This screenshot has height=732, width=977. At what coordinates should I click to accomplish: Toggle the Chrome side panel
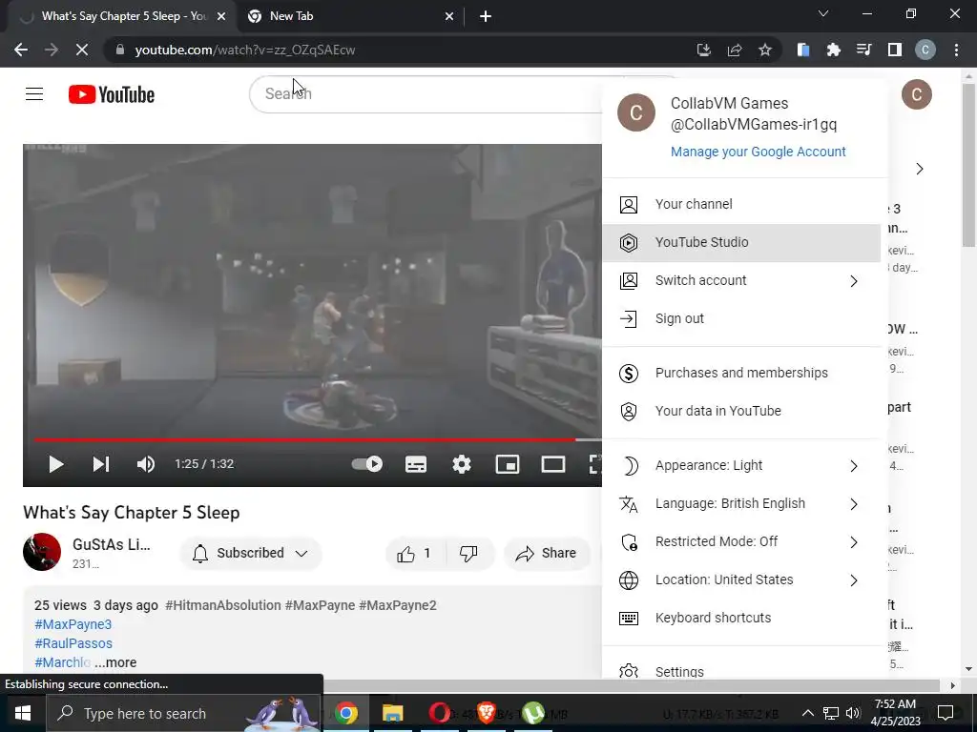tap(895, 50)
